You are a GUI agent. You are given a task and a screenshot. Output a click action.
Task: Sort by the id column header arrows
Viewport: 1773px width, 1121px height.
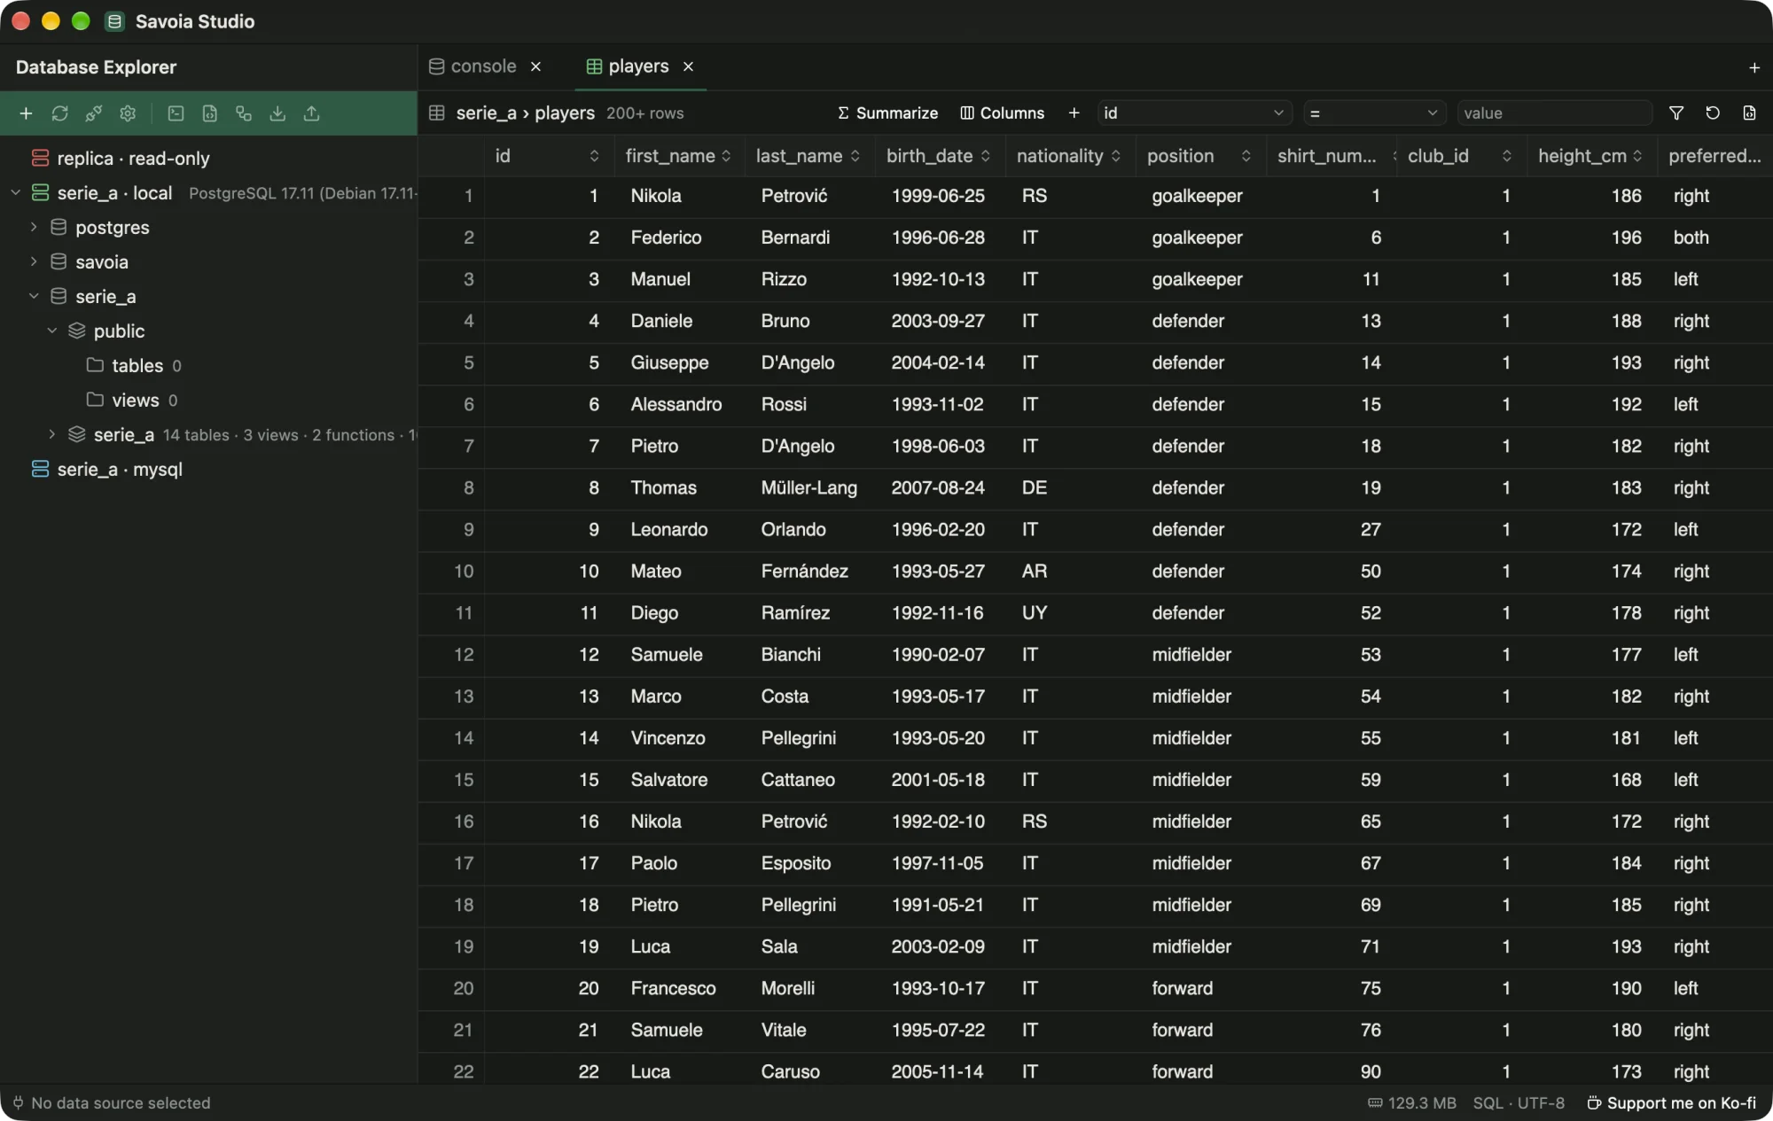pyautogui.click(x=594, y=156)
